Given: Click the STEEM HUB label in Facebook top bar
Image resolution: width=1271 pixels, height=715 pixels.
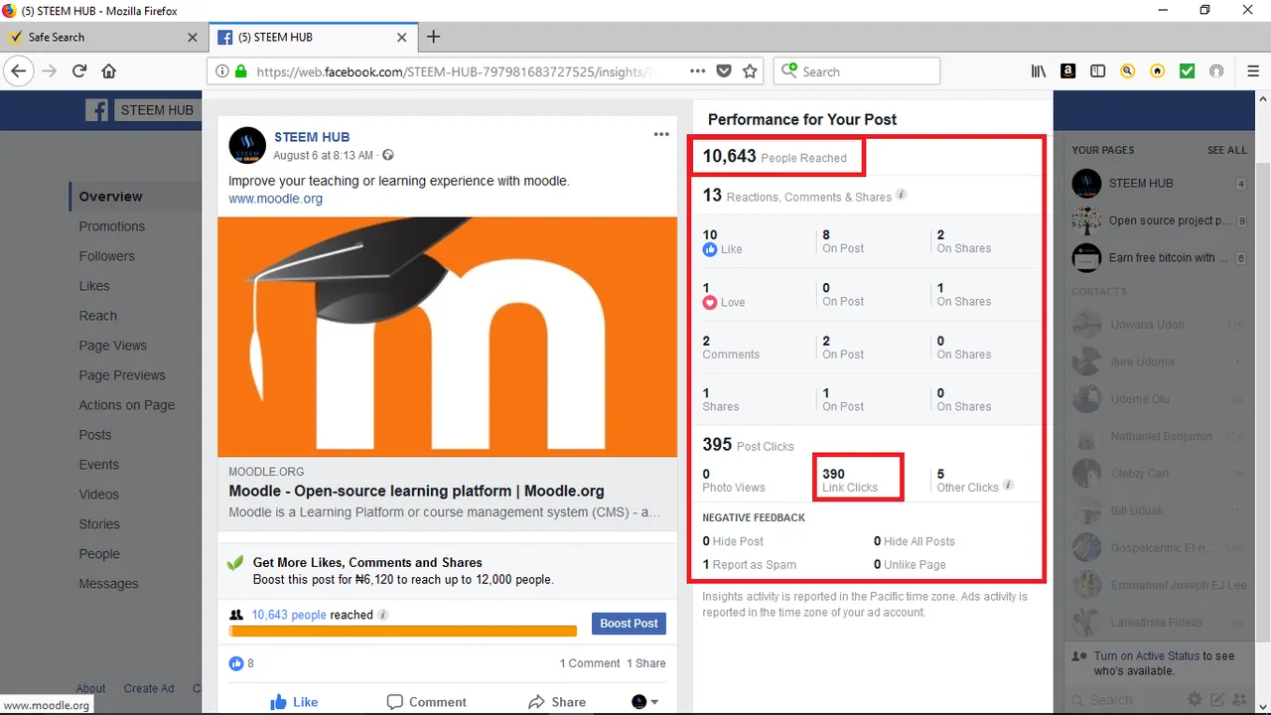Looking at the screenshot, I should [157, 110].
